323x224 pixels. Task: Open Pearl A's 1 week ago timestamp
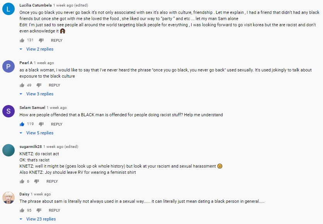coord(44,63)
